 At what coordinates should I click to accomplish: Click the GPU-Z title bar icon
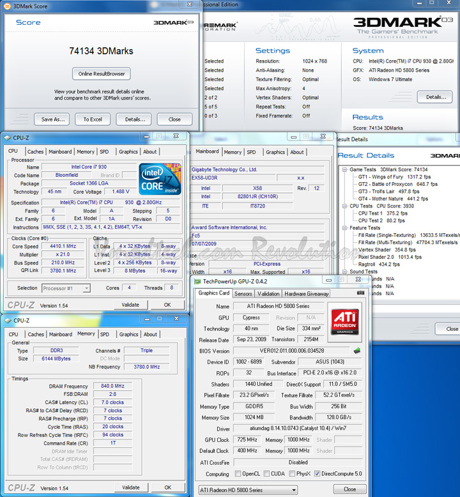(197, 282)
